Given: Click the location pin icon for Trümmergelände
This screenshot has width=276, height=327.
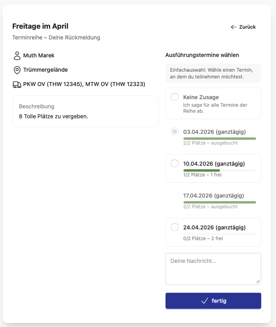Looking at the screenshot, I should click(17, 70).
